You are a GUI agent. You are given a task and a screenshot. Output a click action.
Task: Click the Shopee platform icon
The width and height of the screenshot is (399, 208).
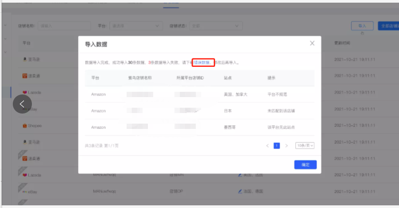[24, 126]
